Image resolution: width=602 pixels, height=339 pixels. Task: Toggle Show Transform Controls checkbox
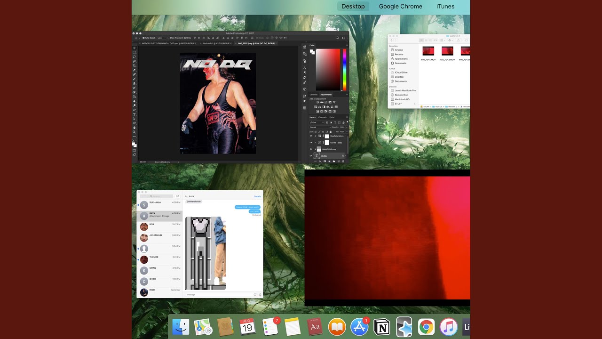[168, 38]
